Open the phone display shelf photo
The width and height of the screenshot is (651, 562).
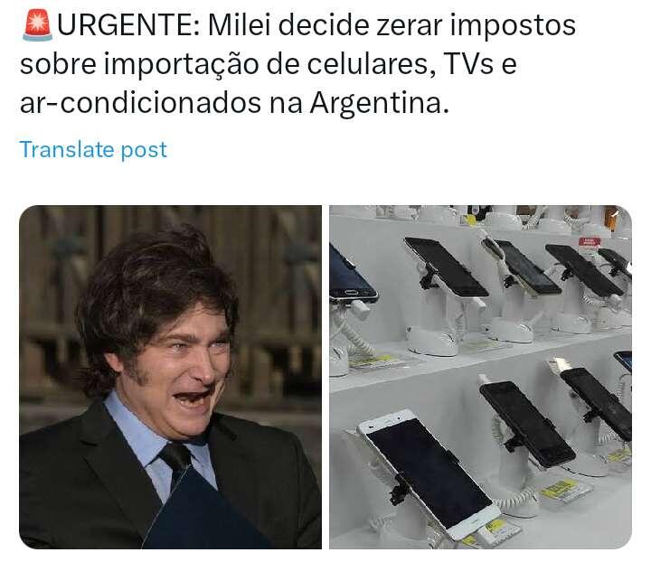pos(480,377)
